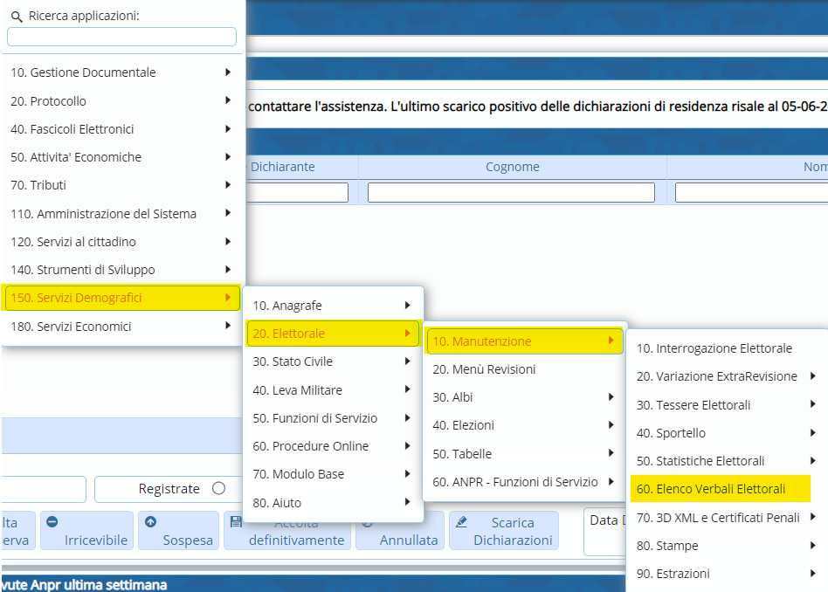The height and width of the screenshot is (592, 828).
Task: Click the search magnifier icon
Action: pyautogui.click(x=16, y=16)
